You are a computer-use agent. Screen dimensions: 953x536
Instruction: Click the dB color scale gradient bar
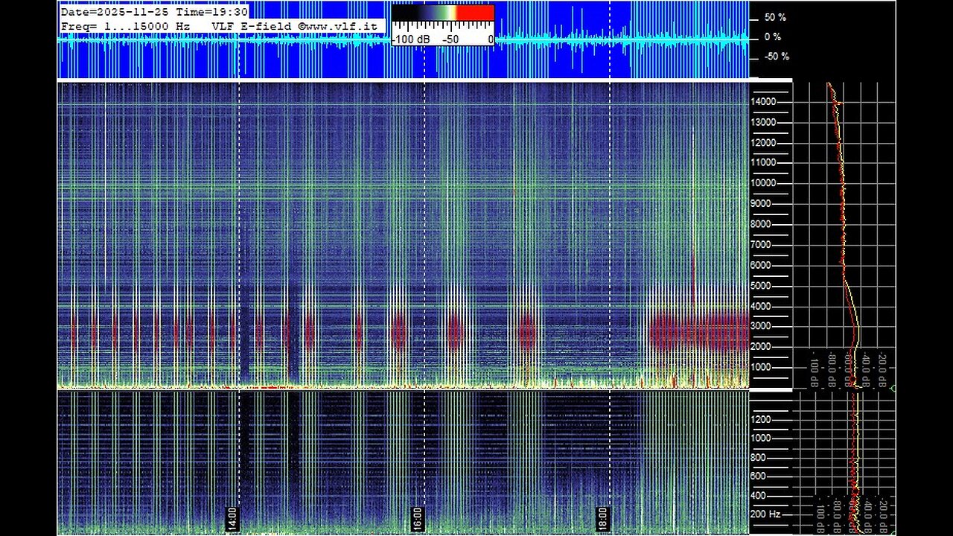pyautogui.click(x=443, y=13)
